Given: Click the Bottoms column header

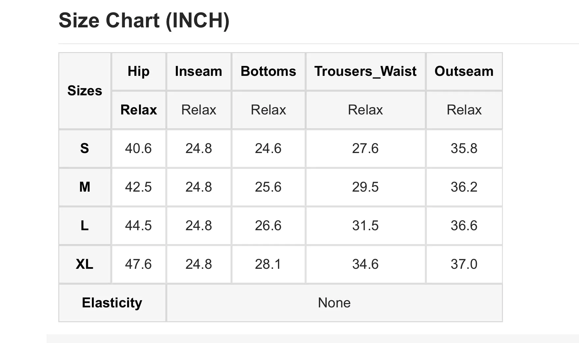Looking at the screenshot, I should tap(268, 71).
